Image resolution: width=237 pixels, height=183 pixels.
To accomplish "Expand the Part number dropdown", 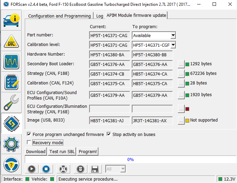I will pyautogui.click(x=173, y=35).
